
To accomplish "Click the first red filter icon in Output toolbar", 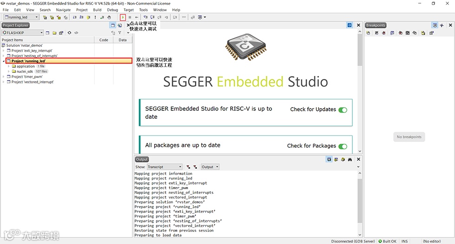I will click(x=188, y=167).
